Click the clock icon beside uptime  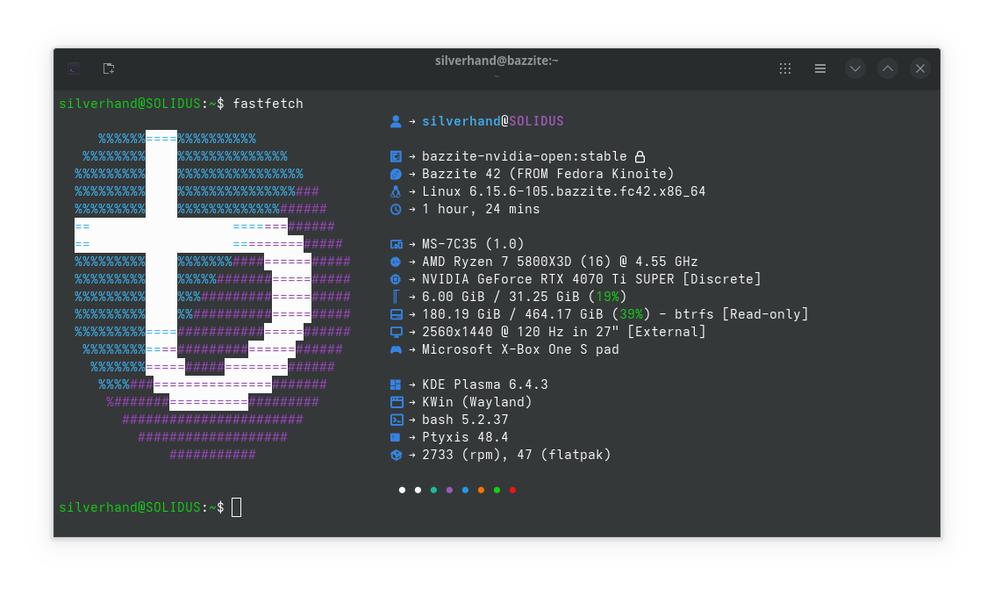pos(396,209)
